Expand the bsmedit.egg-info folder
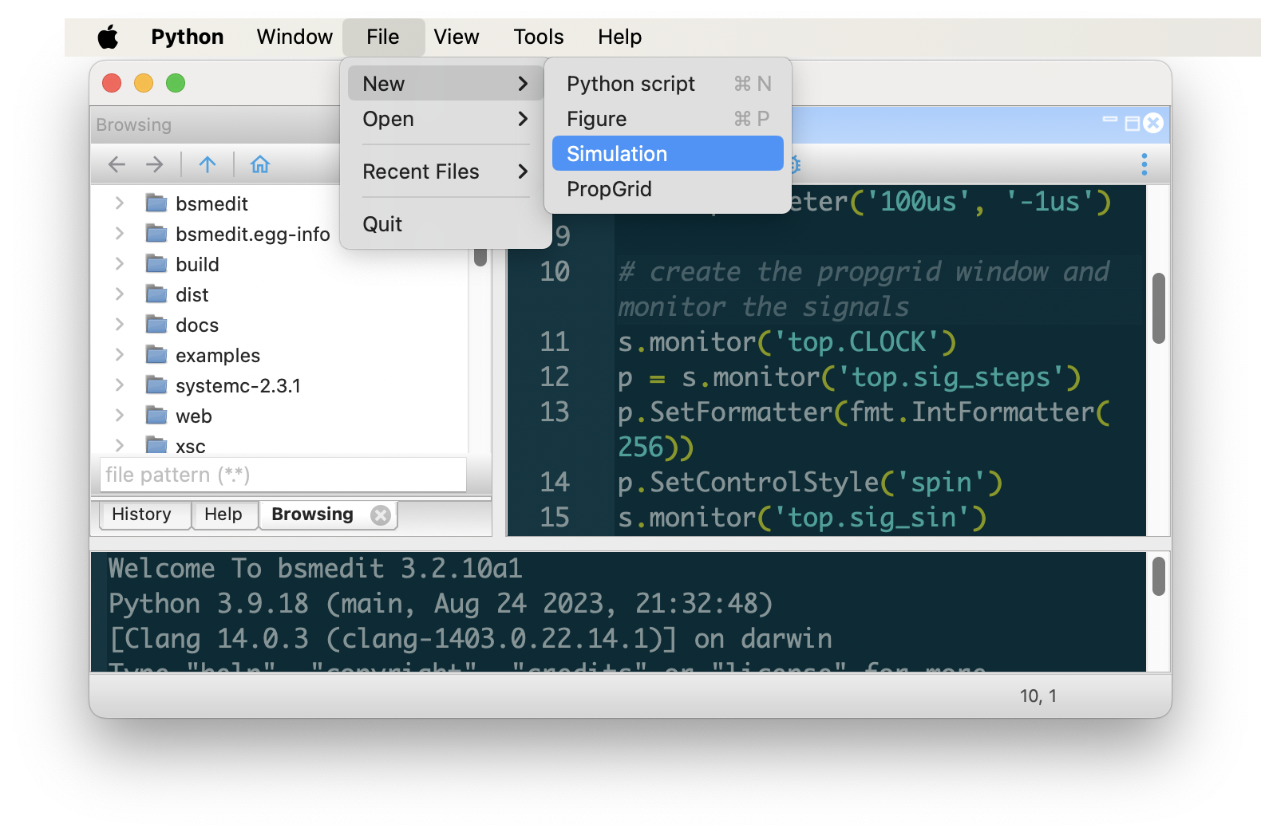Screen dimensions: 1261x836 [x=120, y=233]
